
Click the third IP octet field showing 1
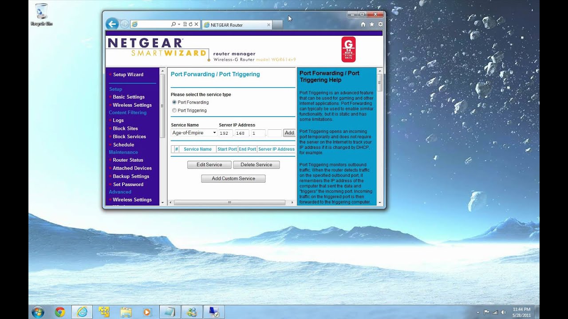pos(258,133)
